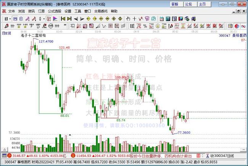
Task: Click the grid table tool icon
Action: [111, 26]
